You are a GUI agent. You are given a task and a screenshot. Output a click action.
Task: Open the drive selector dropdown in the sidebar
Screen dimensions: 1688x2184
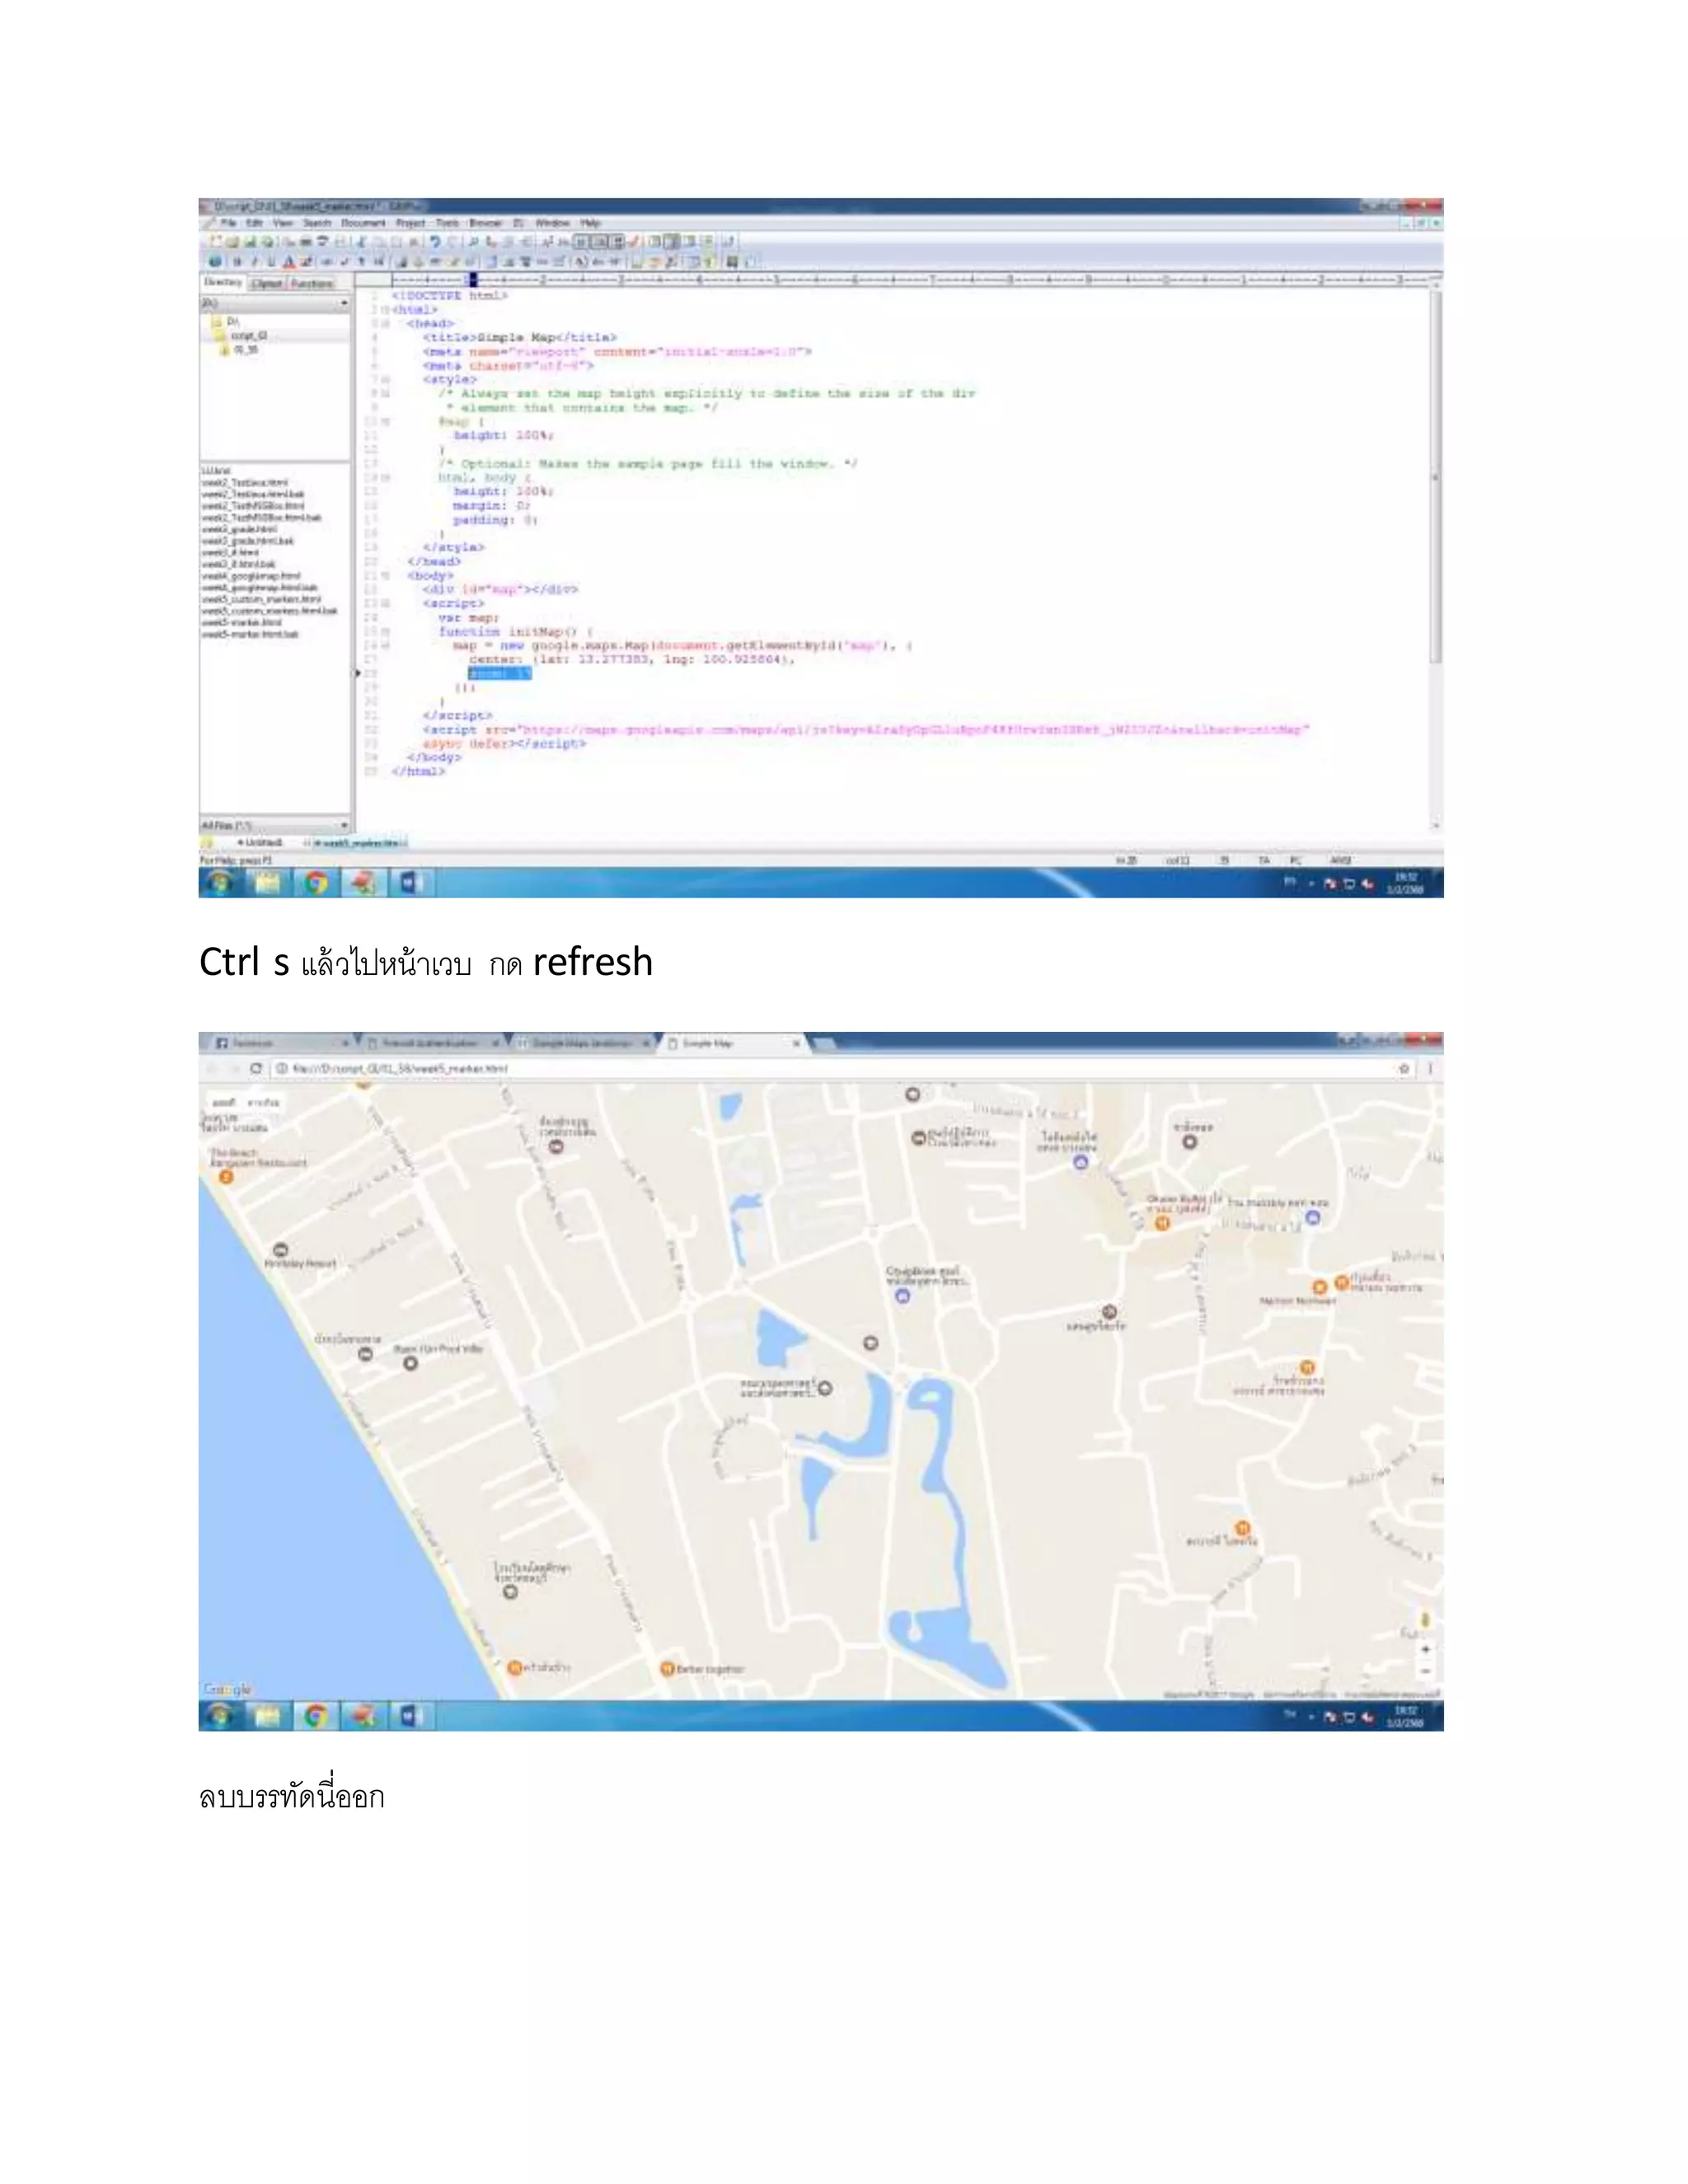(344, 303)
